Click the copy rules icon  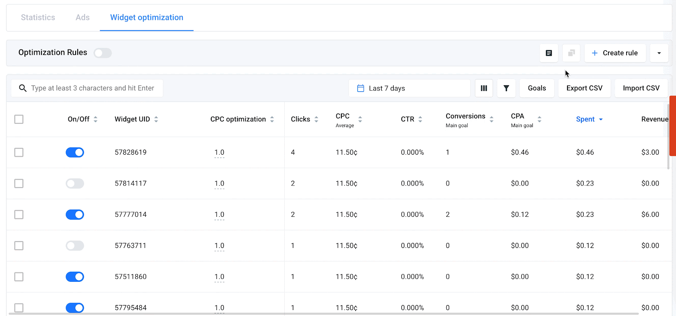pos(571,53)
